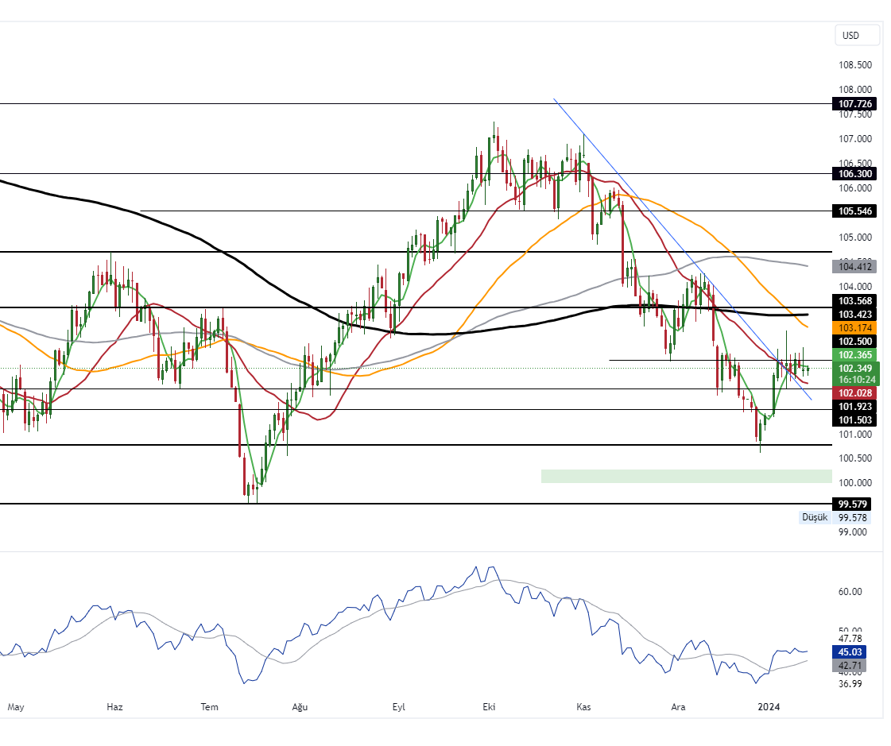Click the 101.503 price level label
Screen dimensions: 891x746
pyautogui.click(x=853, y=419)
